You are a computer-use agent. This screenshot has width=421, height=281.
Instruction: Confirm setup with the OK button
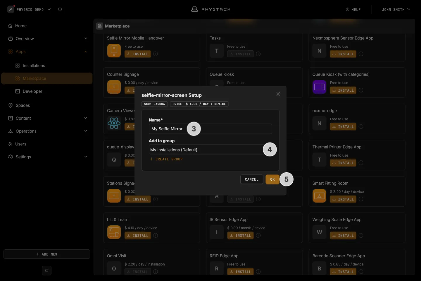pyautogui.click(x=272, y=179)
